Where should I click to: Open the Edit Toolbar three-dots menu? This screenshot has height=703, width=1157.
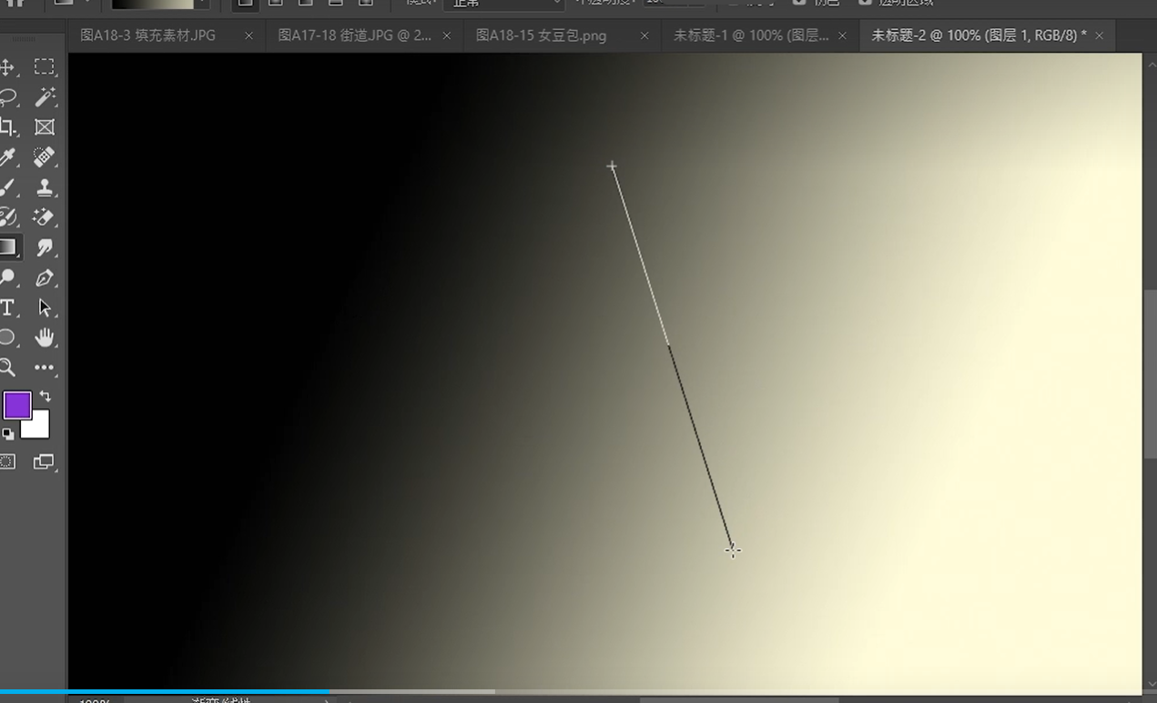(x=44, y=367)
